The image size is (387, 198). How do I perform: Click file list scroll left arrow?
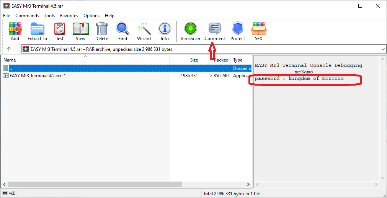(3, 184)
